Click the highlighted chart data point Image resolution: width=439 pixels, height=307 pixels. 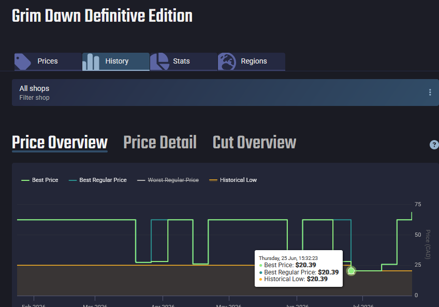(351, 271)
